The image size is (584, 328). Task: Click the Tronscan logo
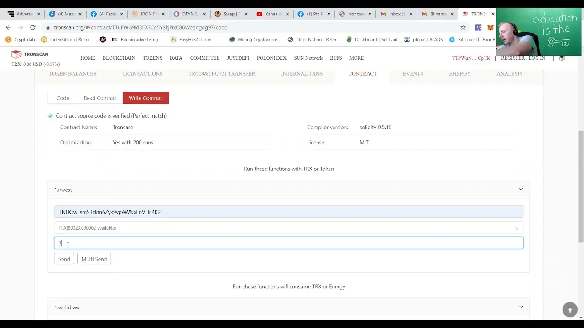click(x=30, y=54)
